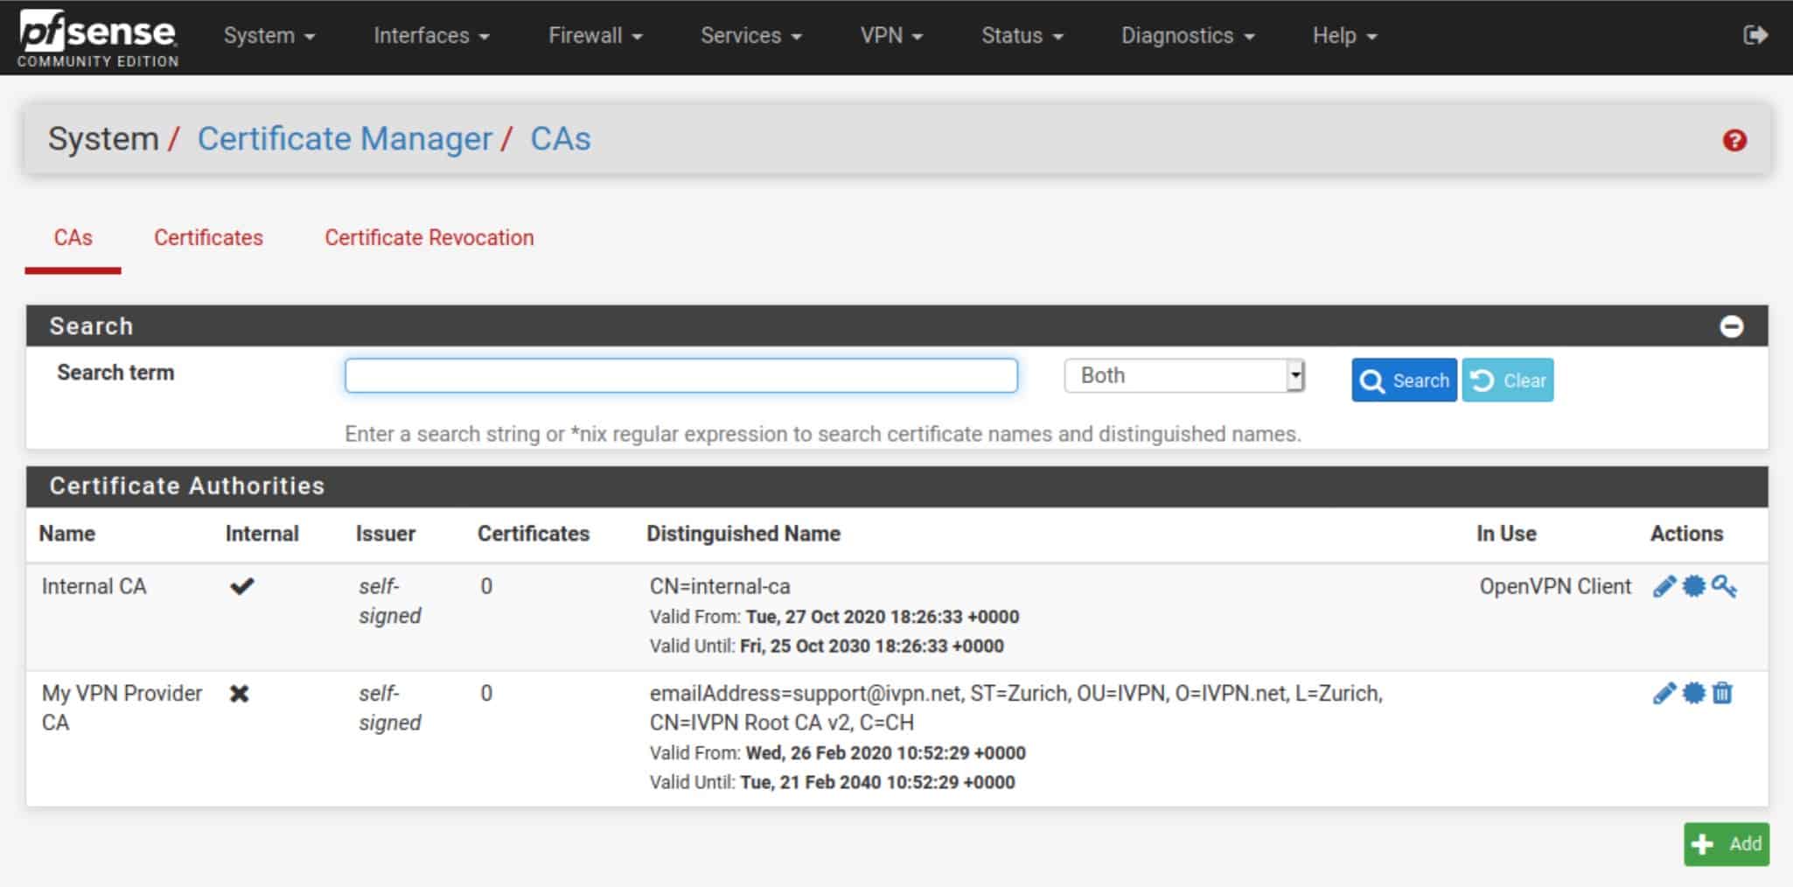Open the Help menu
This screenshot has width=1793, height=887.
[1344, 36]
